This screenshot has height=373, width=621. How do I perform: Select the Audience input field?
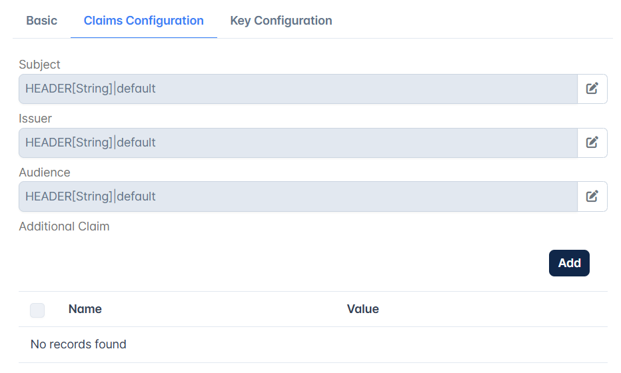[298, 196]
